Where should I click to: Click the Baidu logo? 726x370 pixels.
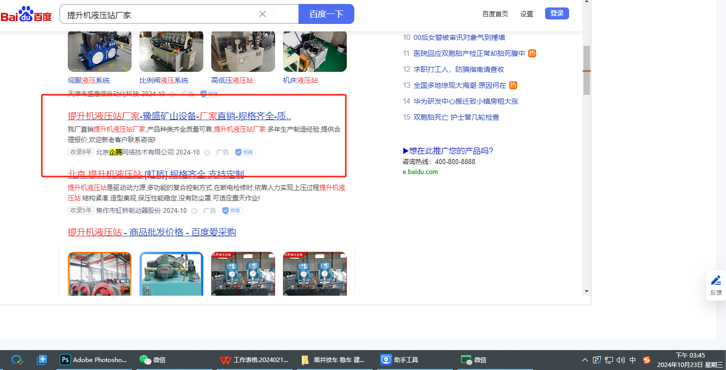tap(26, 14)
